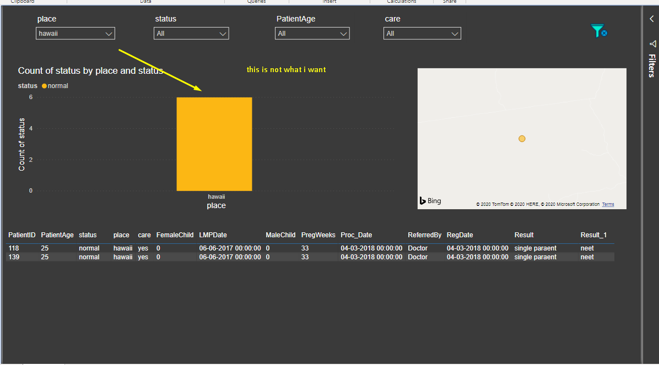Expand the Filters pane chevron
The height and width of the screenshot is (365, 659).
pyautogui.click(x=651, y=19)
